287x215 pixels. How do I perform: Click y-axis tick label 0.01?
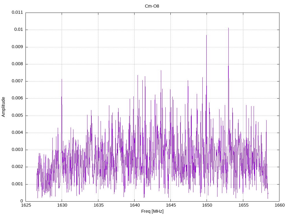(19, 30)
